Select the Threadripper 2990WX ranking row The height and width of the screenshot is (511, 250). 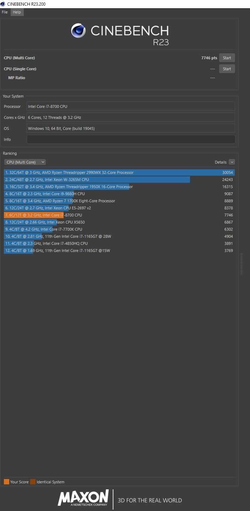[119, 172]
